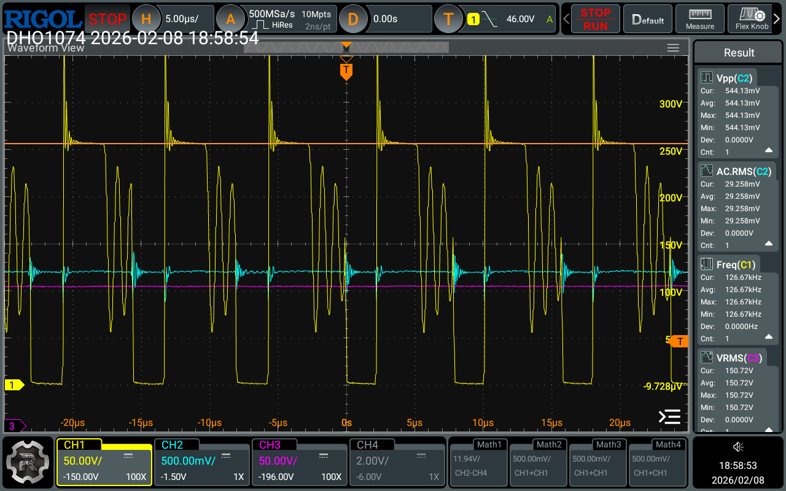Expand the Freq(C1) measurement details
The height and width of the screenshot is (491, 786).
point(768,338)
